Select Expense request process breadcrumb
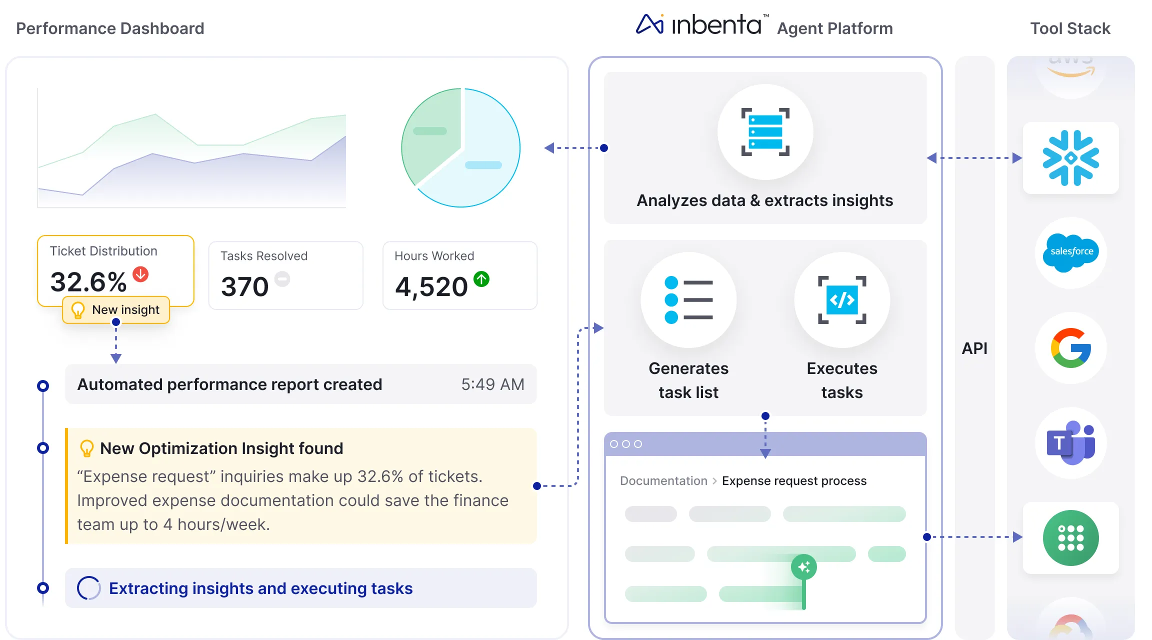The height and width of the screenshot is (640, 1152). [x=794, y=480]
